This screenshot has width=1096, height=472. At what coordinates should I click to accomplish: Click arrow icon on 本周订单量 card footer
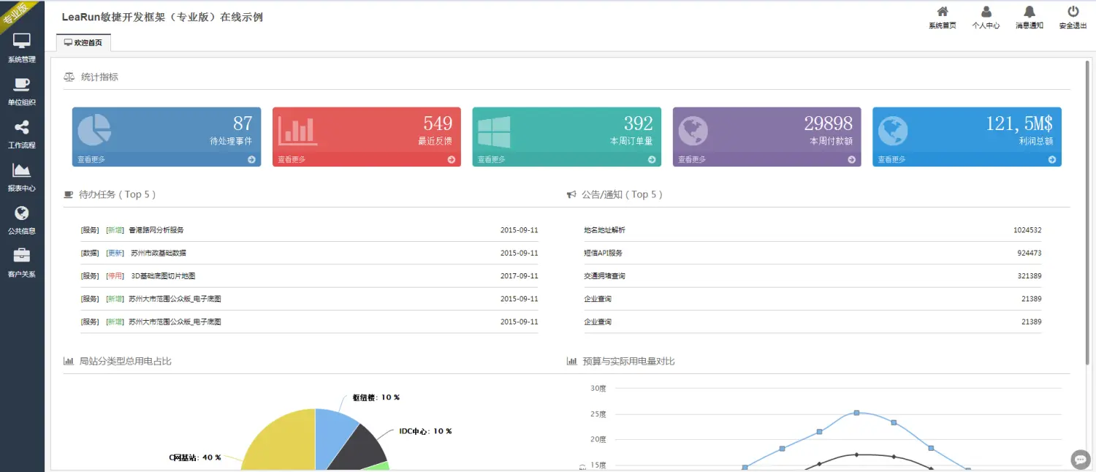652,159
